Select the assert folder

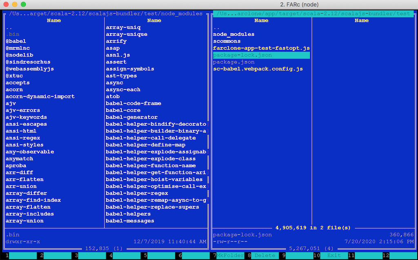[x=116, y=62]
